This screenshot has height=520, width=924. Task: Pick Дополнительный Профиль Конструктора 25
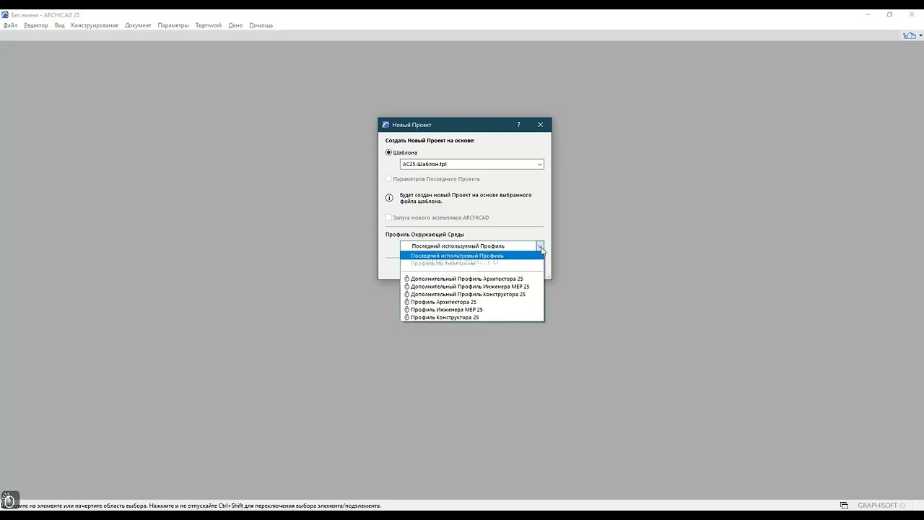[472, 295]
